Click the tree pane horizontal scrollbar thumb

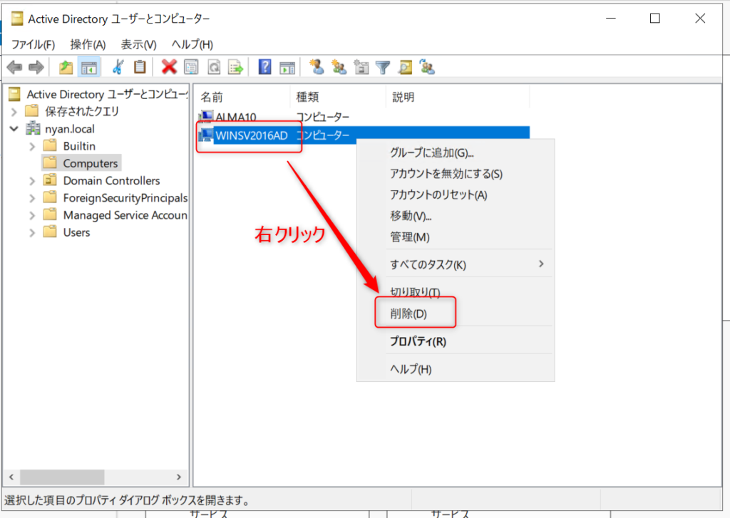point(62,477)
